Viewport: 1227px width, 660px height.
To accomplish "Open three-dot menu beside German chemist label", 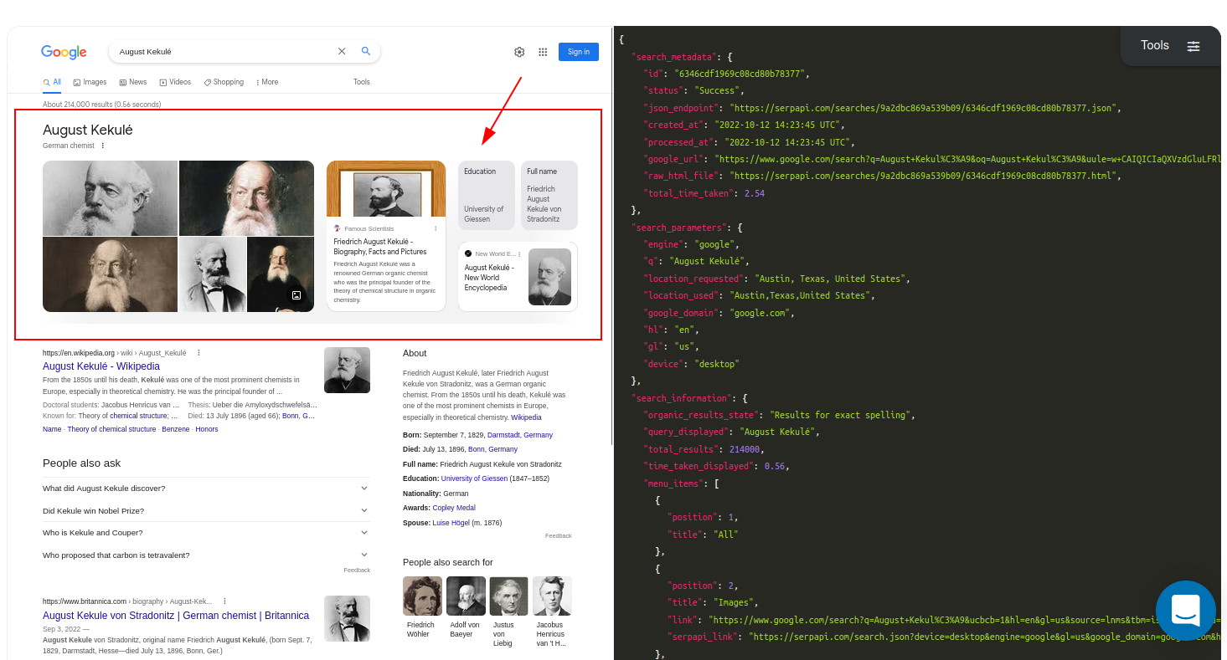I will point(102,145).
